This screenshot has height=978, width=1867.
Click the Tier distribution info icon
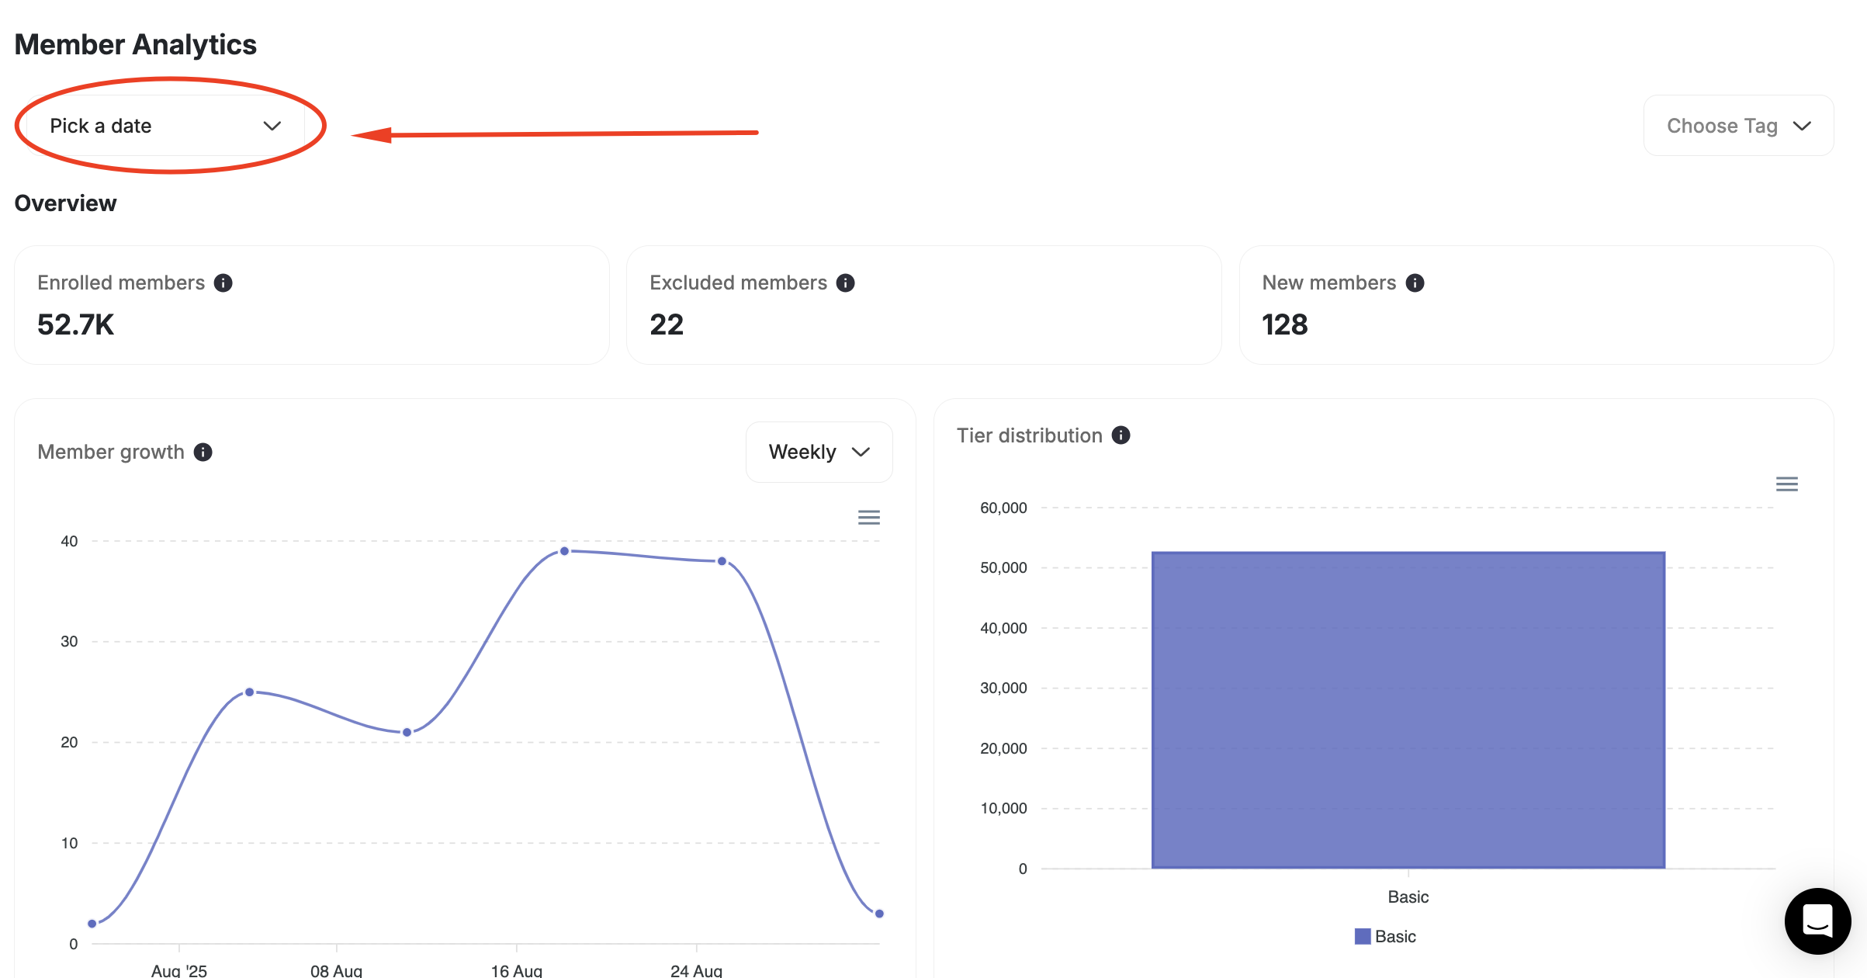pyautogui.click(x=1121, y=435)
